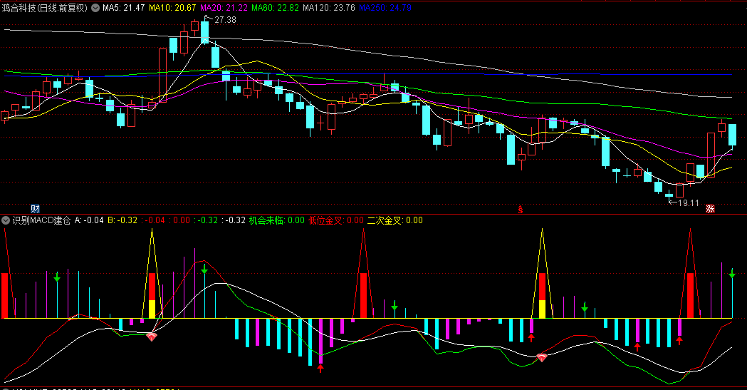747x390 pixels.
Task: Click the red 低位金叉: 0.00 label
Action: coord(336,220)
